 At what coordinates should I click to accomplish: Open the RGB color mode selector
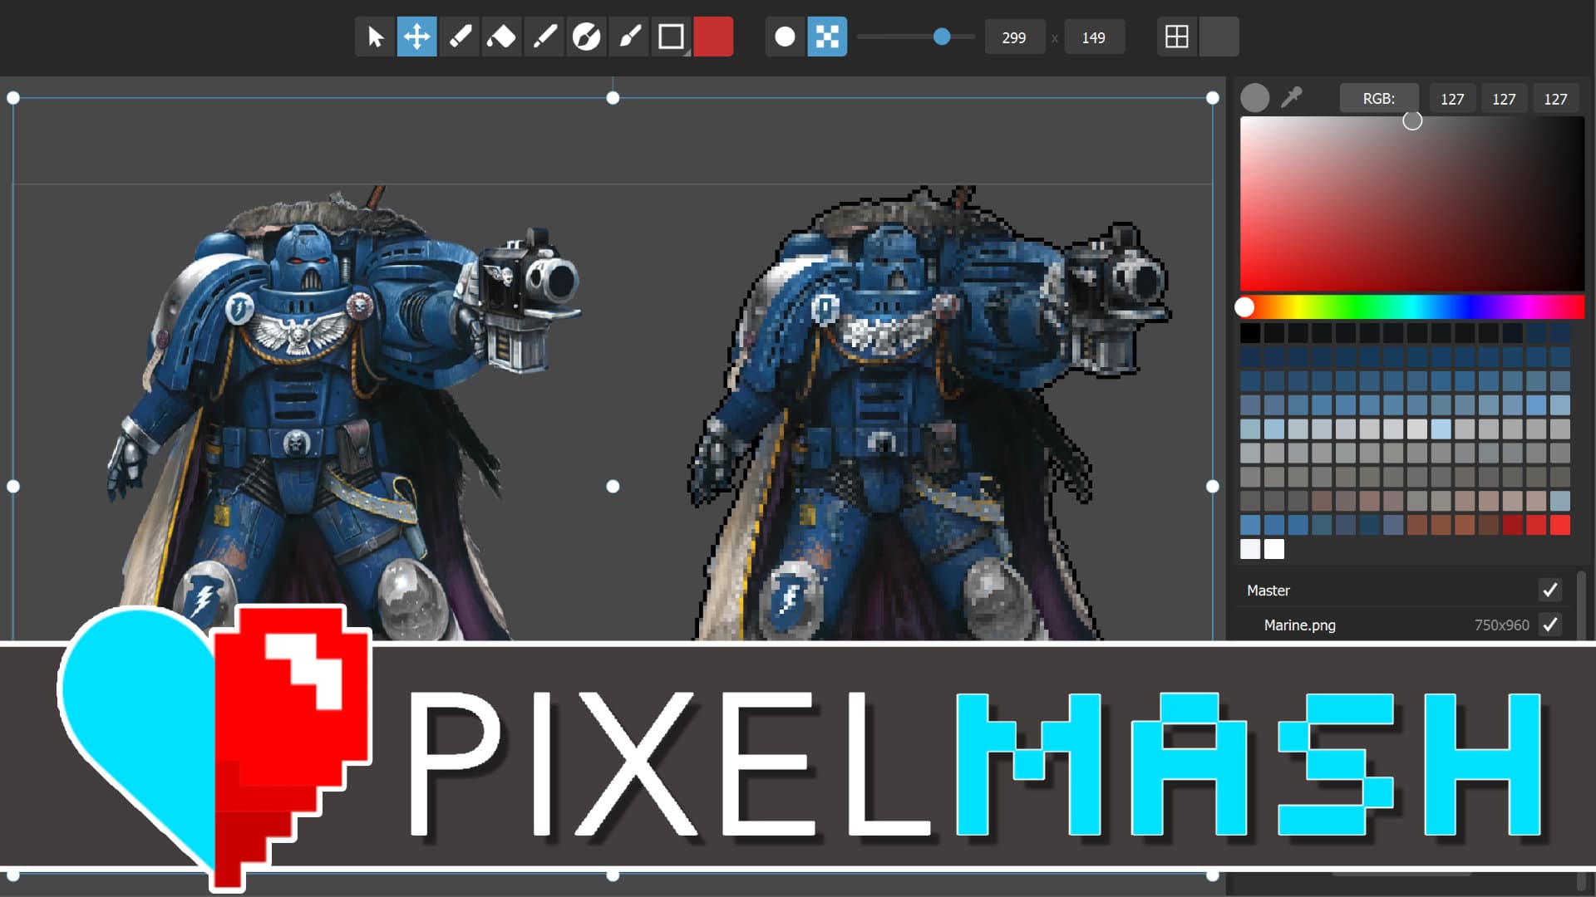tap(1377, 97)
